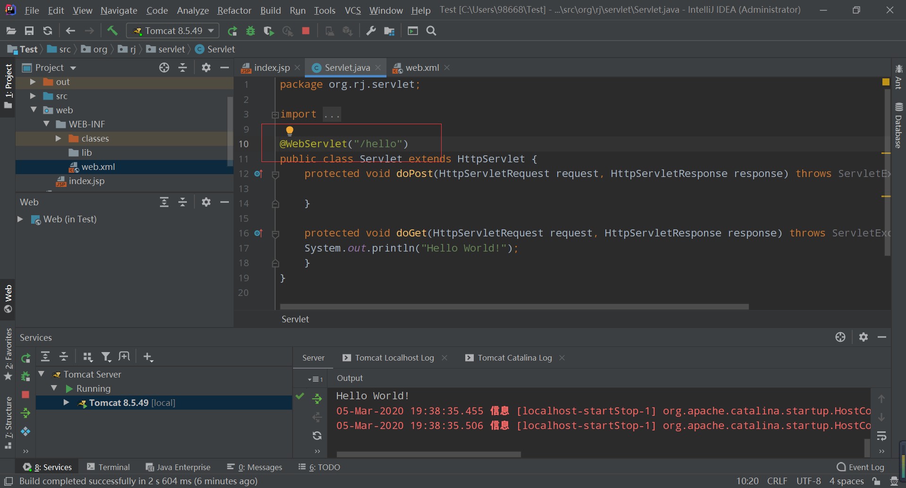
Task: Stop red square in main toolbar
Action: coord(306,31)
